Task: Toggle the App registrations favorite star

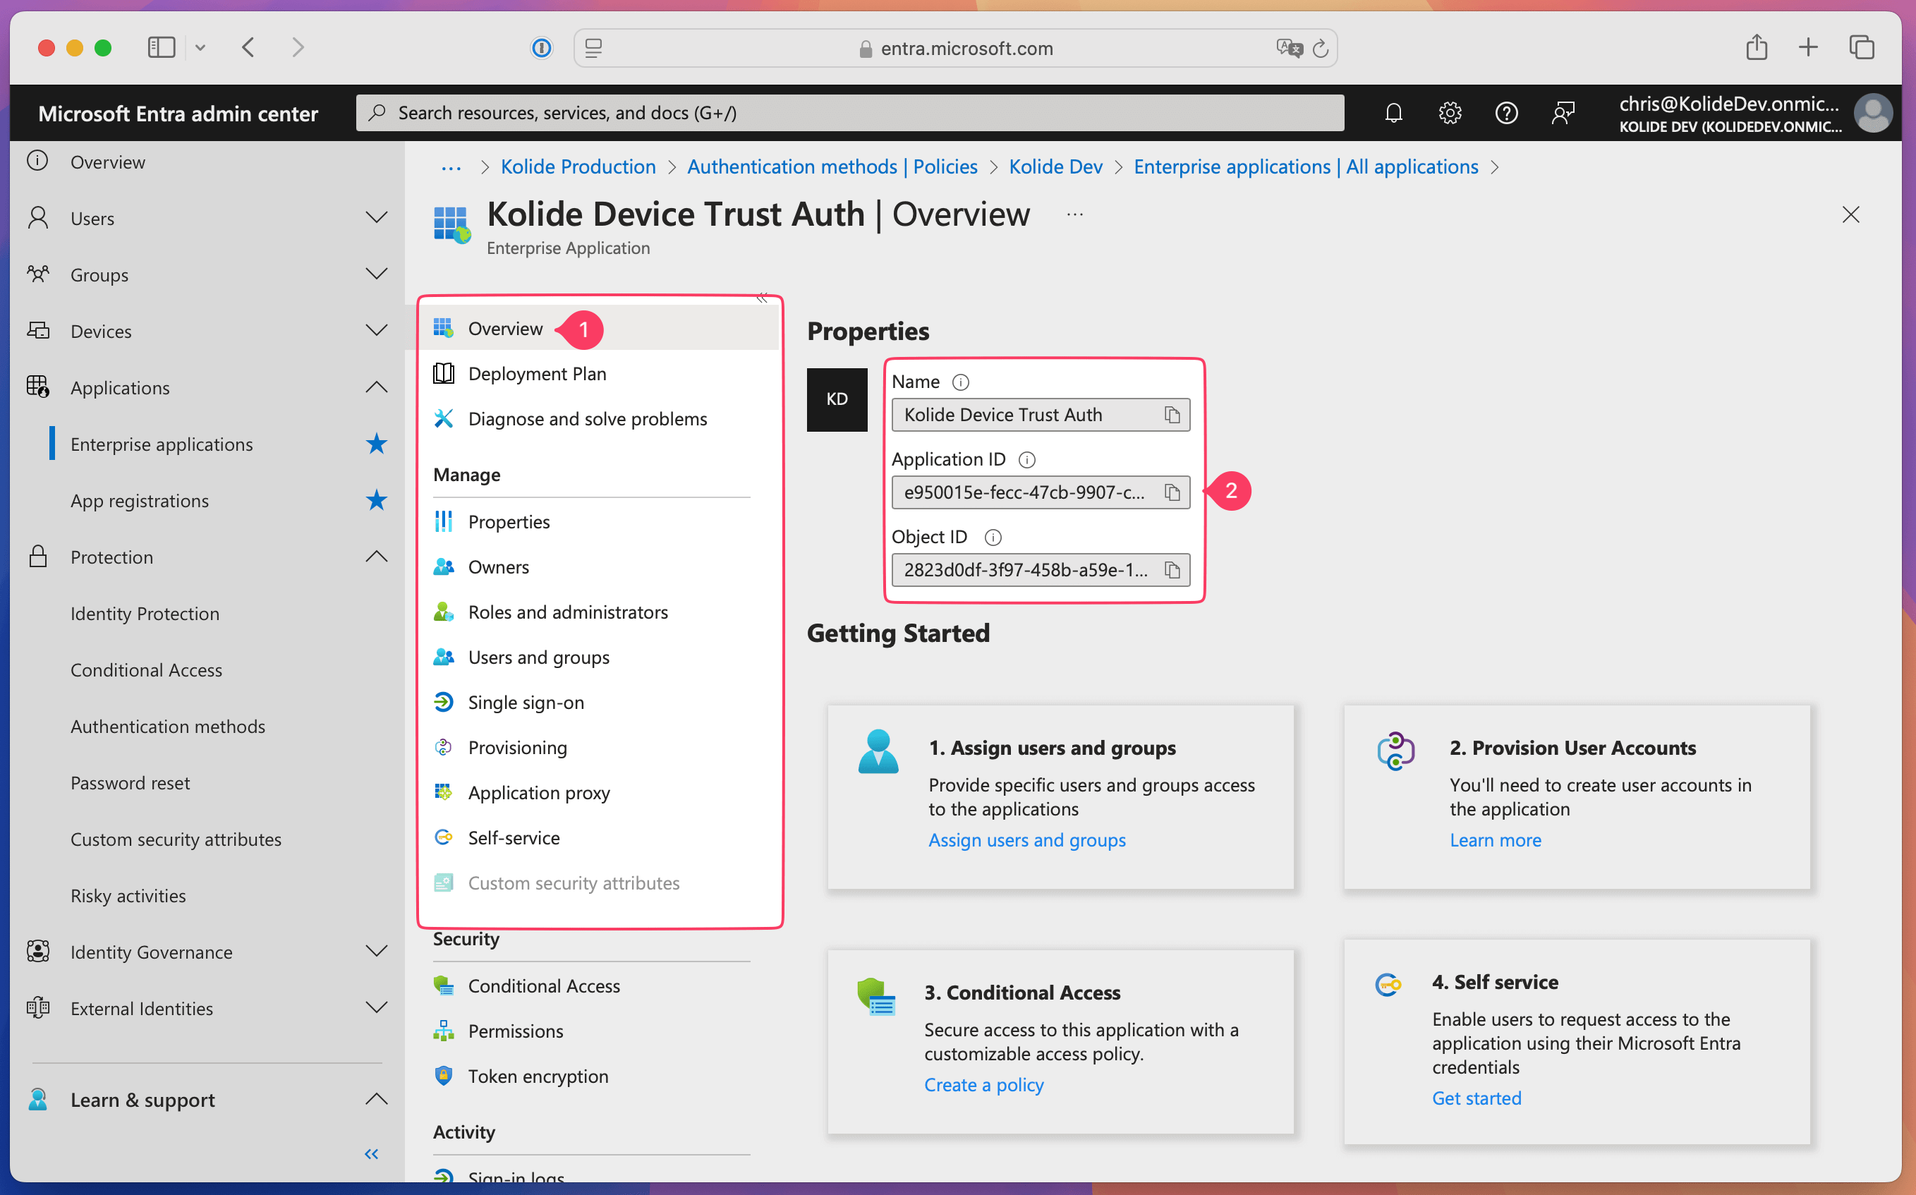Action: tap(376, 500)
